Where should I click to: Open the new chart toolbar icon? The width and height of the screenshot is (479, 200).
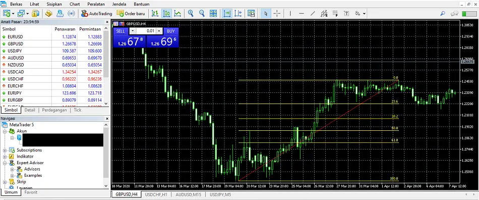[7, 14]
